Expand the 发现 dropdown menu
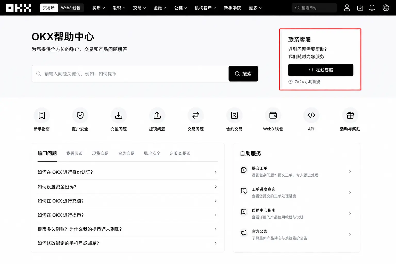 point(119,8)
